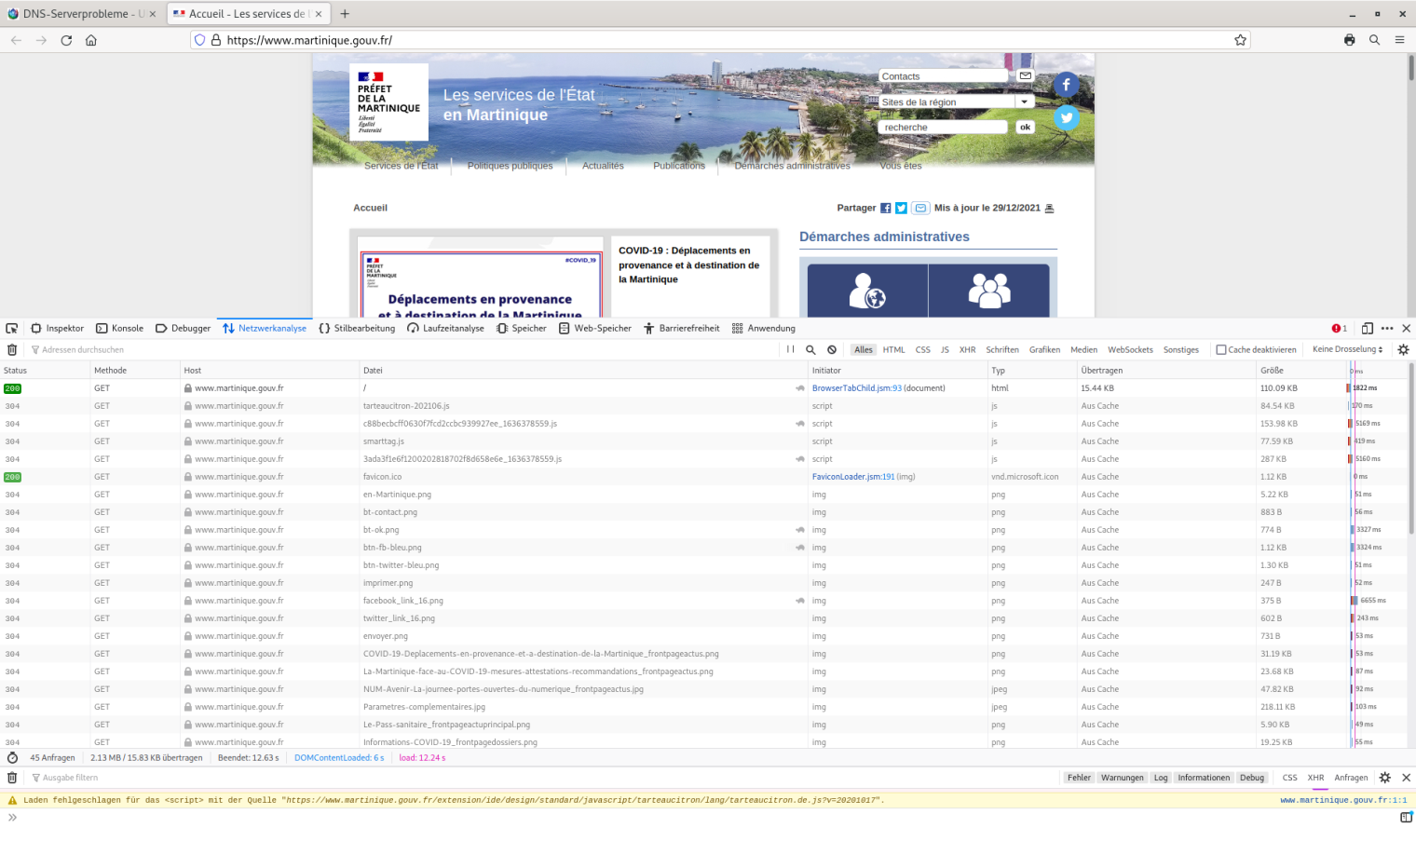Open the DevTools three-dot options menu
The image size is (1416, 841).
(x=1387, y=328)
